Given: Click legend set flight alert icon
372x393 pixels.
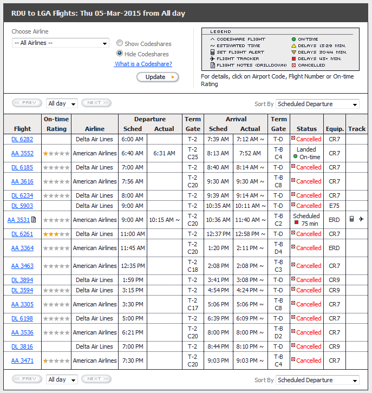Looking at the screenshot, I should pyautogui.click(x=212, y=52).
